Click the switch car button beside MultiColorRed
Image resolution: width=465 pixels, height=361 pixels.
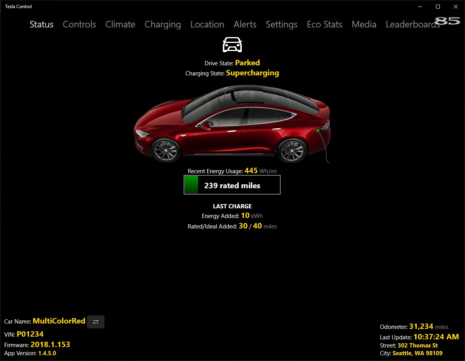(96, 322)
